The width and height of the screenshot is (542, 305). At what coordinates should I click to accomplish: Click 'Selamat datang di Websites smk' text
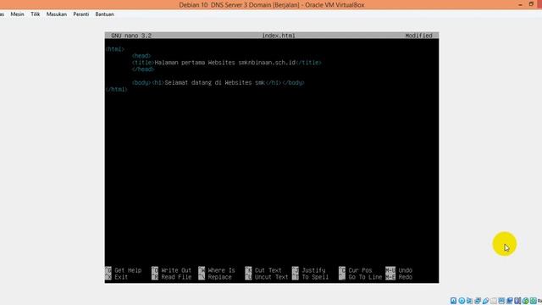pos(214,83)
